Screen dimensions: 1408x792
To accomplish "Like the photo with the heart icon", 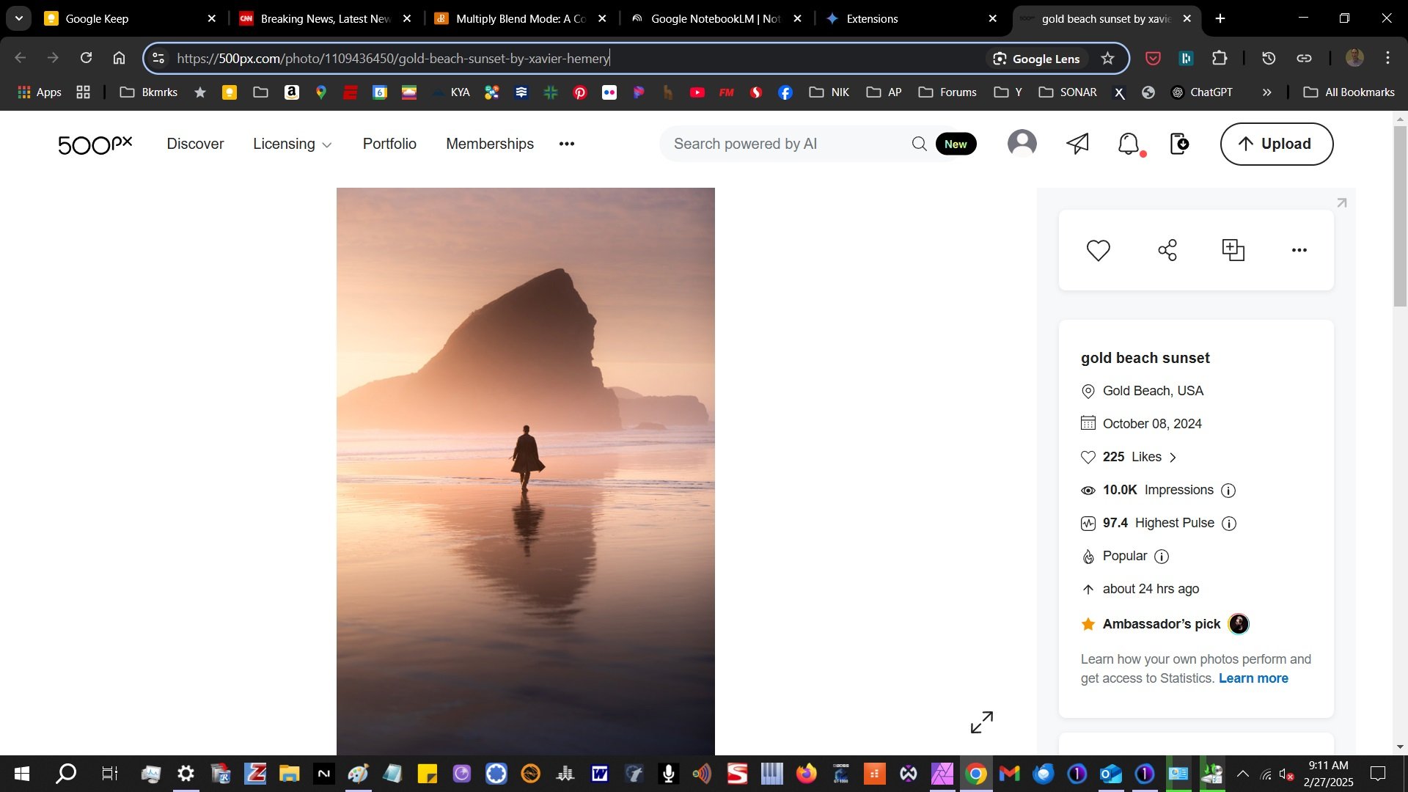I will pos(1098,250).
